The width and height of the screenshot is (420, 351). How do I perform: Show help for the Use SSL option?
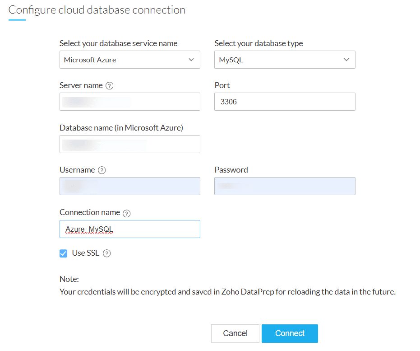(106, 253)
